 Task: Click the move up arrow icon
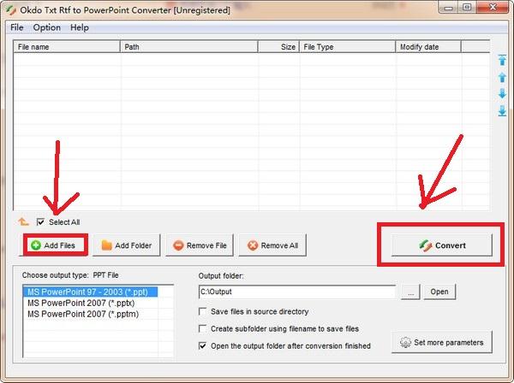point(502,78)
